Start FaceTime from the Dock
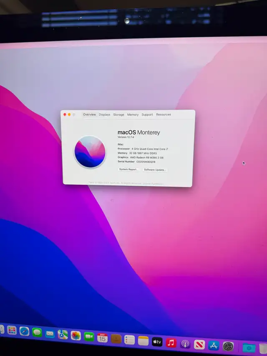This screenshot has width=267, height=356. pyautogui.click(x=89, y=337)
